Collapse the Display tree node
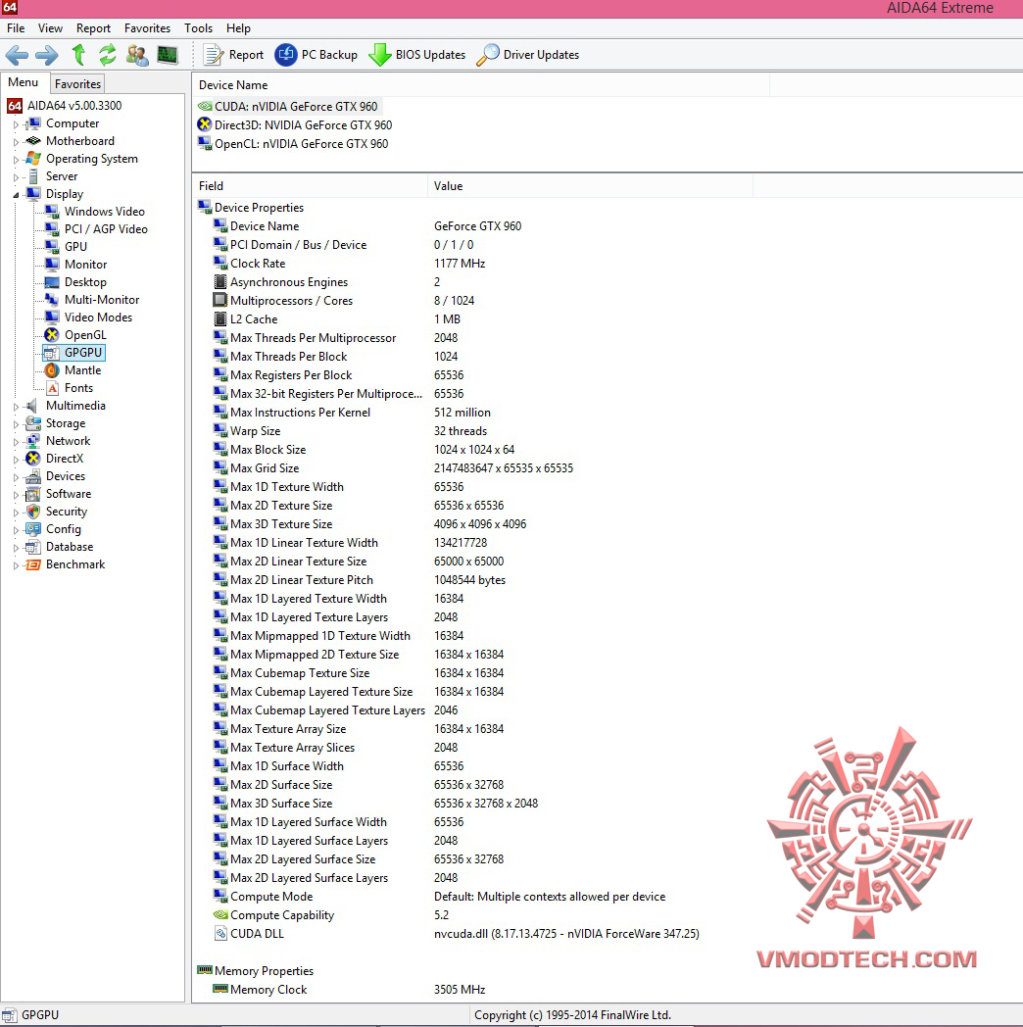The height and width of the screenshot is (1027, 1023). (17, 195)
